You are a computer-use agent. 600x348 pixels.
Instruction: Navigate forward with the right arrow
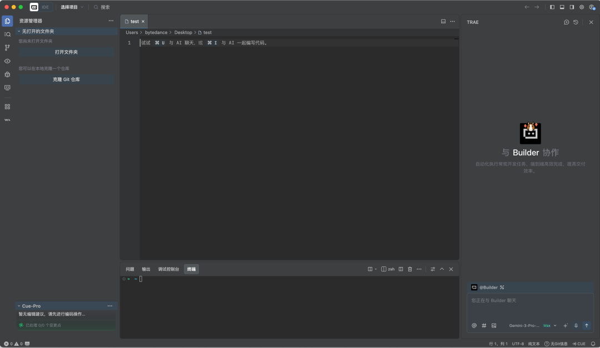pyautogui.click(x=537, y=7)
